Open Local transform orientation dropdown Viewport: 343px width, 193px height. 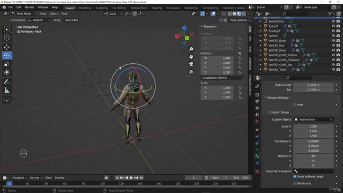click(x=113, y=13)
